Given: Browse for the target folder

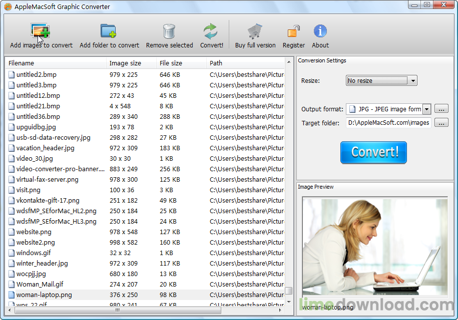Looking at the screenshot, I should click(441, 123).
